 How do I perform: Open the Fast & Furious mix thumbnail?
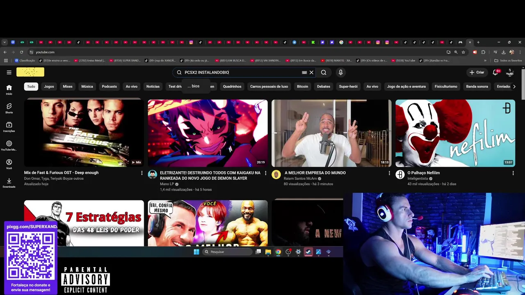tap(84, 133)
